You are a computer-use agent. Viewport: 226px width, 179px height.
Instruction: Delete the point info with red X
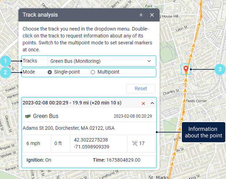(x=143, y=103)
